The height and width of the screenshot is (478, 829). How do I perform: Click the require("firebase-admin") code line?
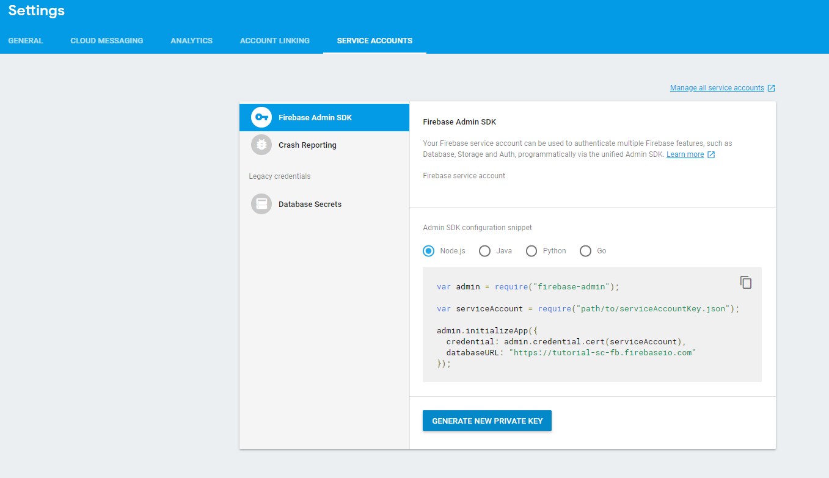[528, 286]
